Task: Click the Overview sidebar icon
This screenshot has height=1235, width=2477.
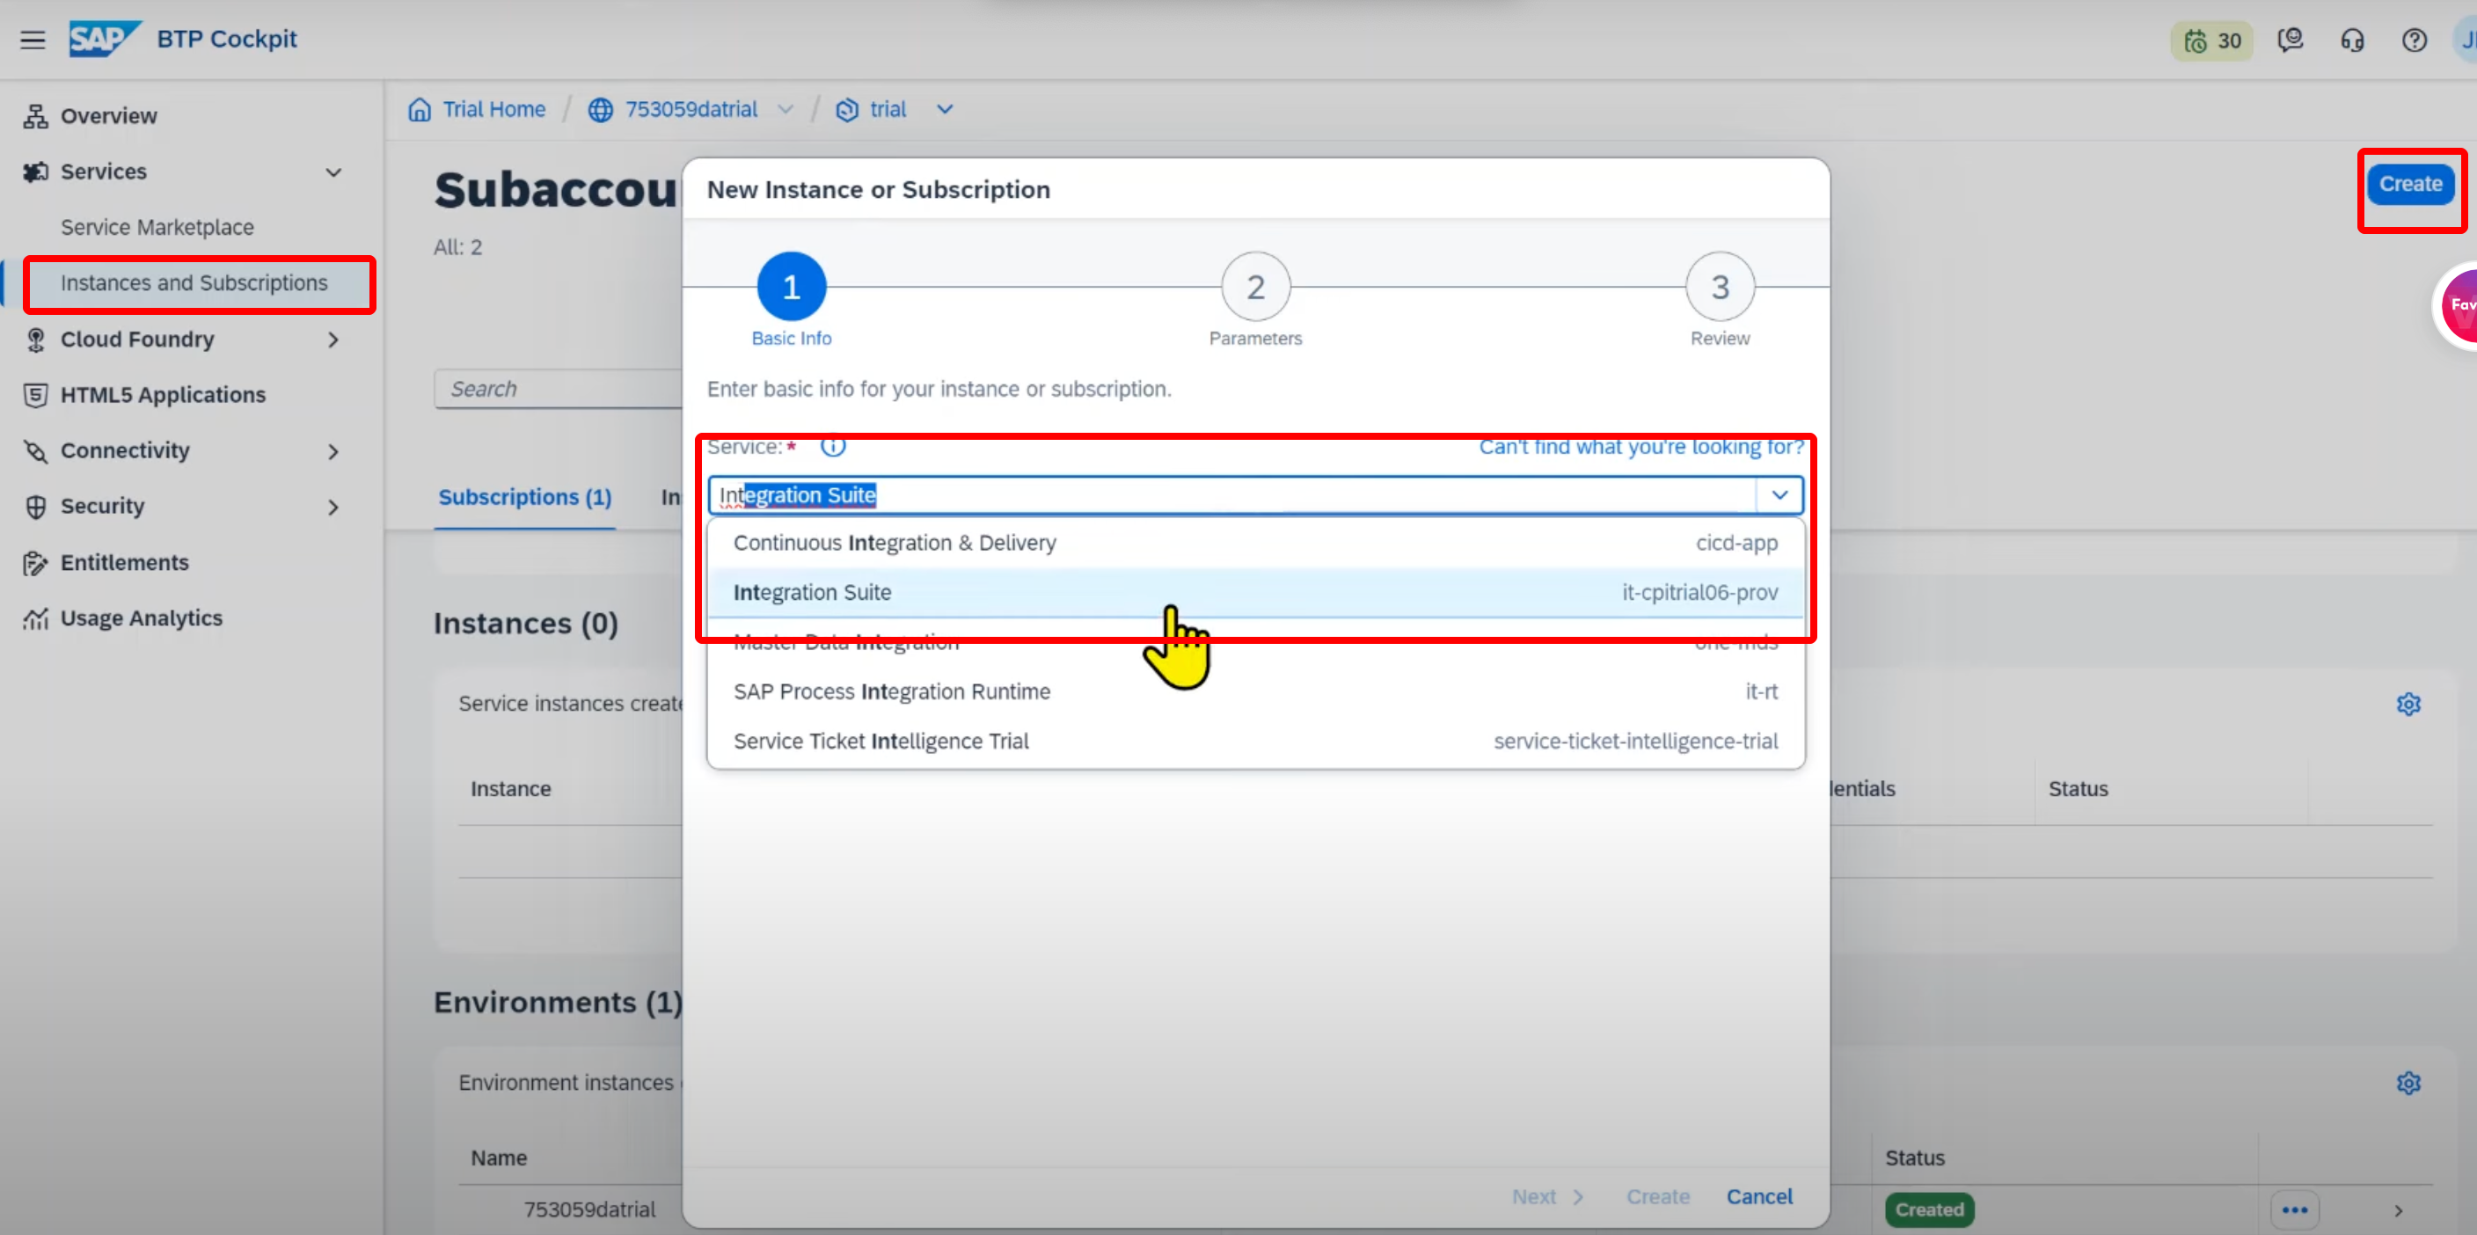Action: point(35,115)
